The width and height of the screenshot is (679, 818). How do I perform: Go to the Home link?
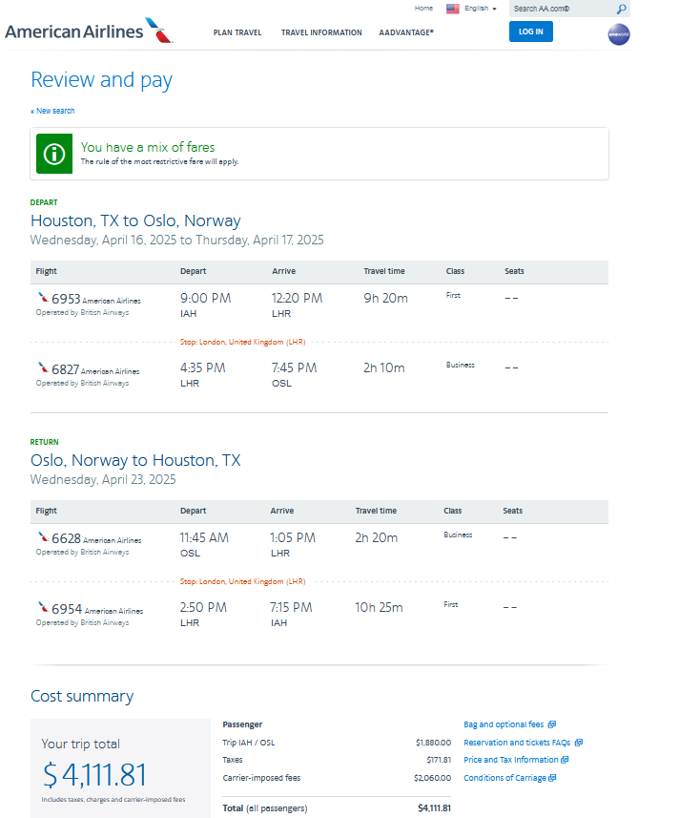click(x=423, y=8)
